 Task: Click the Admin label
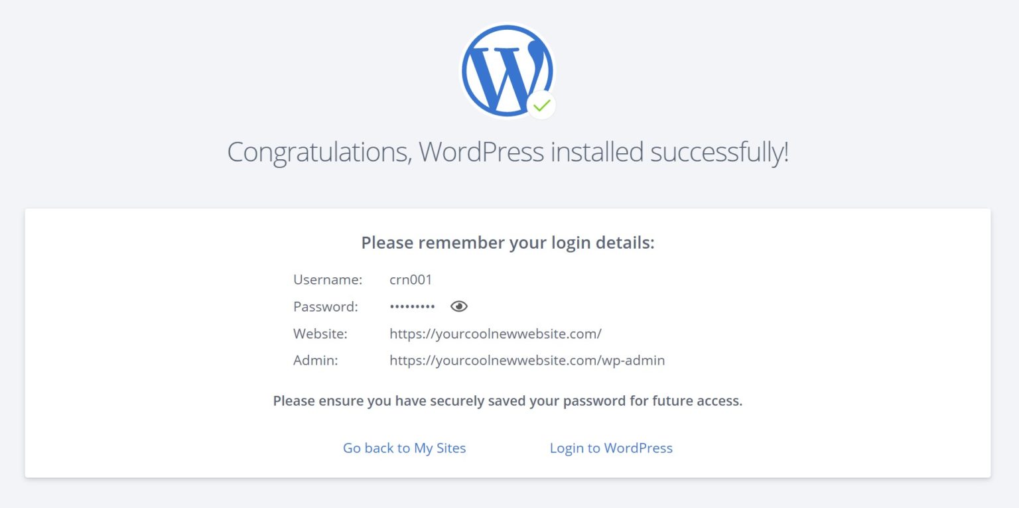tap(316, 360)
